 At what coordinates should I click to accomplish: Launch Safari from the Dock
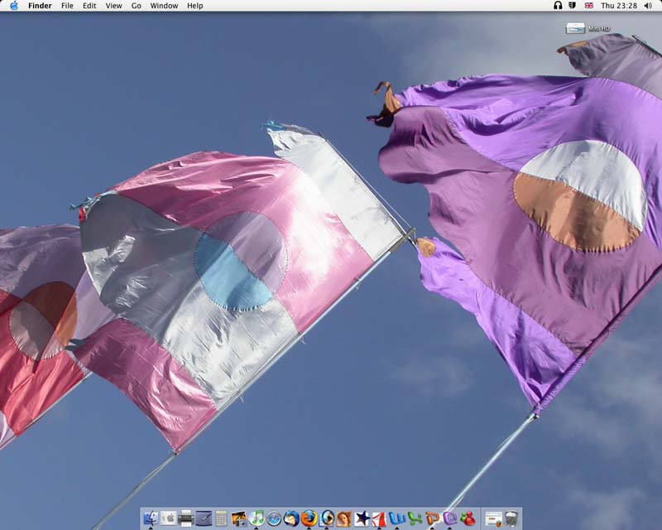click(x=274, y=518)
